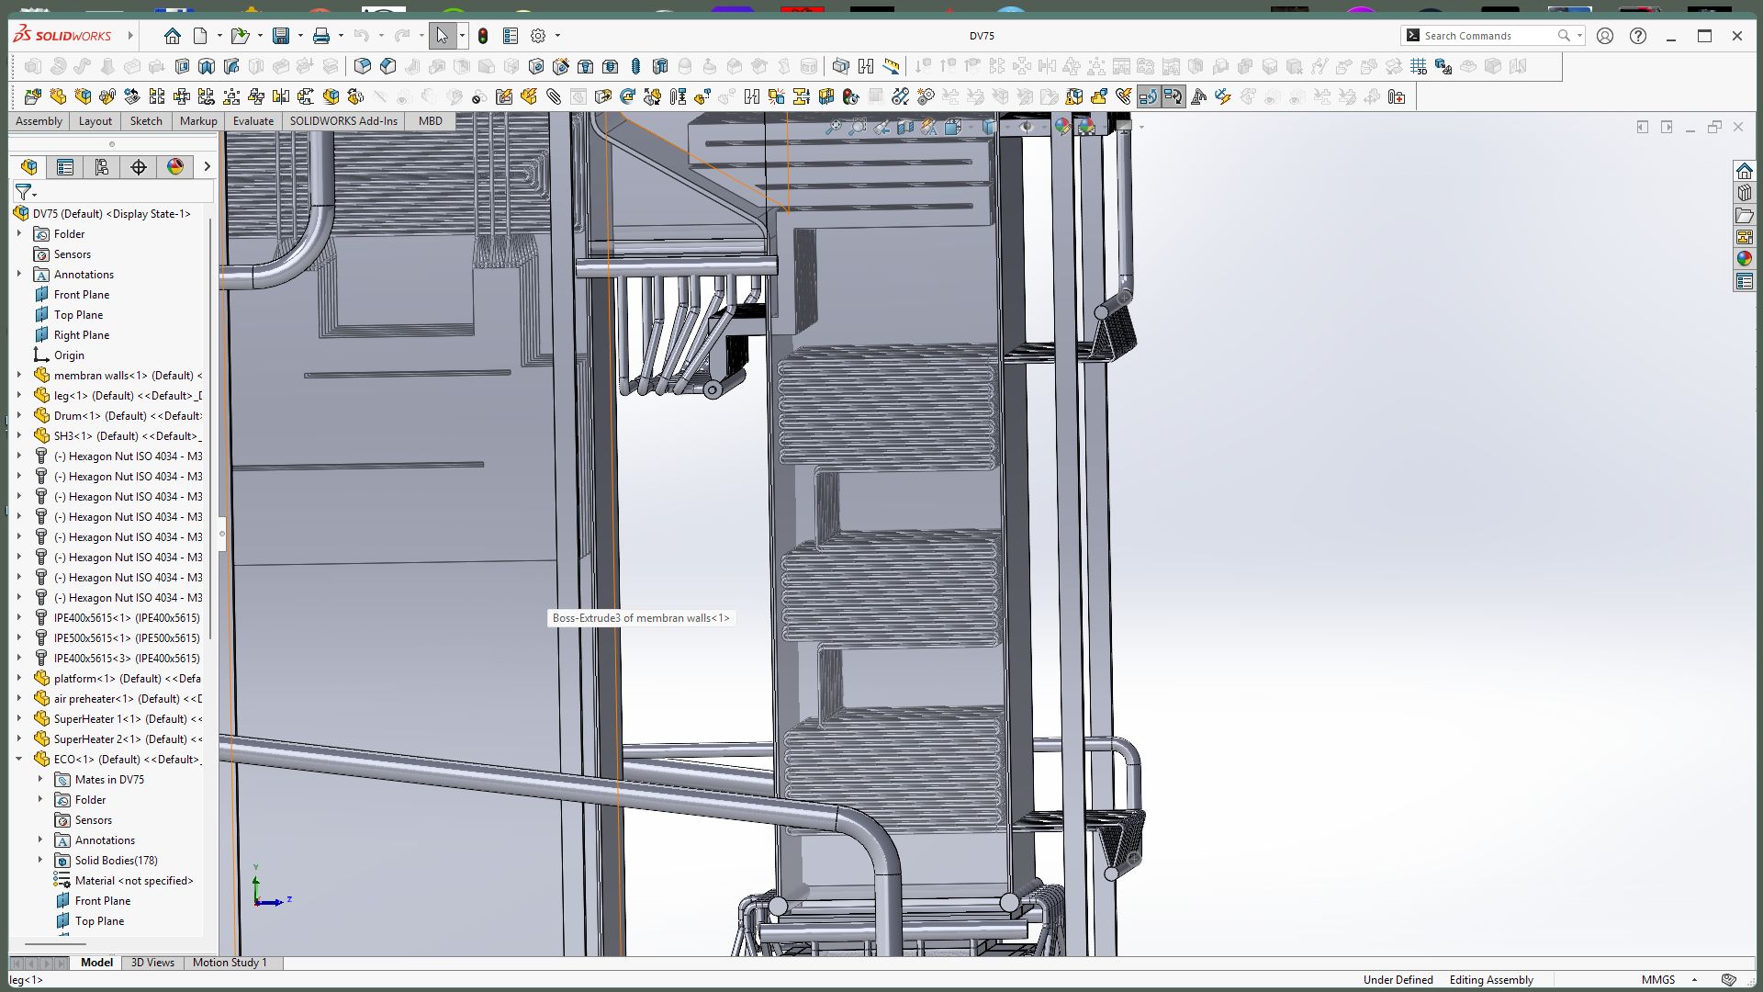
Task: Open Design Library in the task pane
Action: point(1744,193)
